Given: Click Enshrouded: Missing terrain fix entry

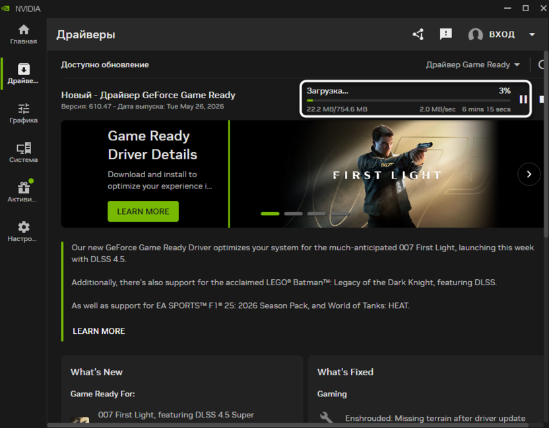Looking at the screenshot, I should coord(436,418).
